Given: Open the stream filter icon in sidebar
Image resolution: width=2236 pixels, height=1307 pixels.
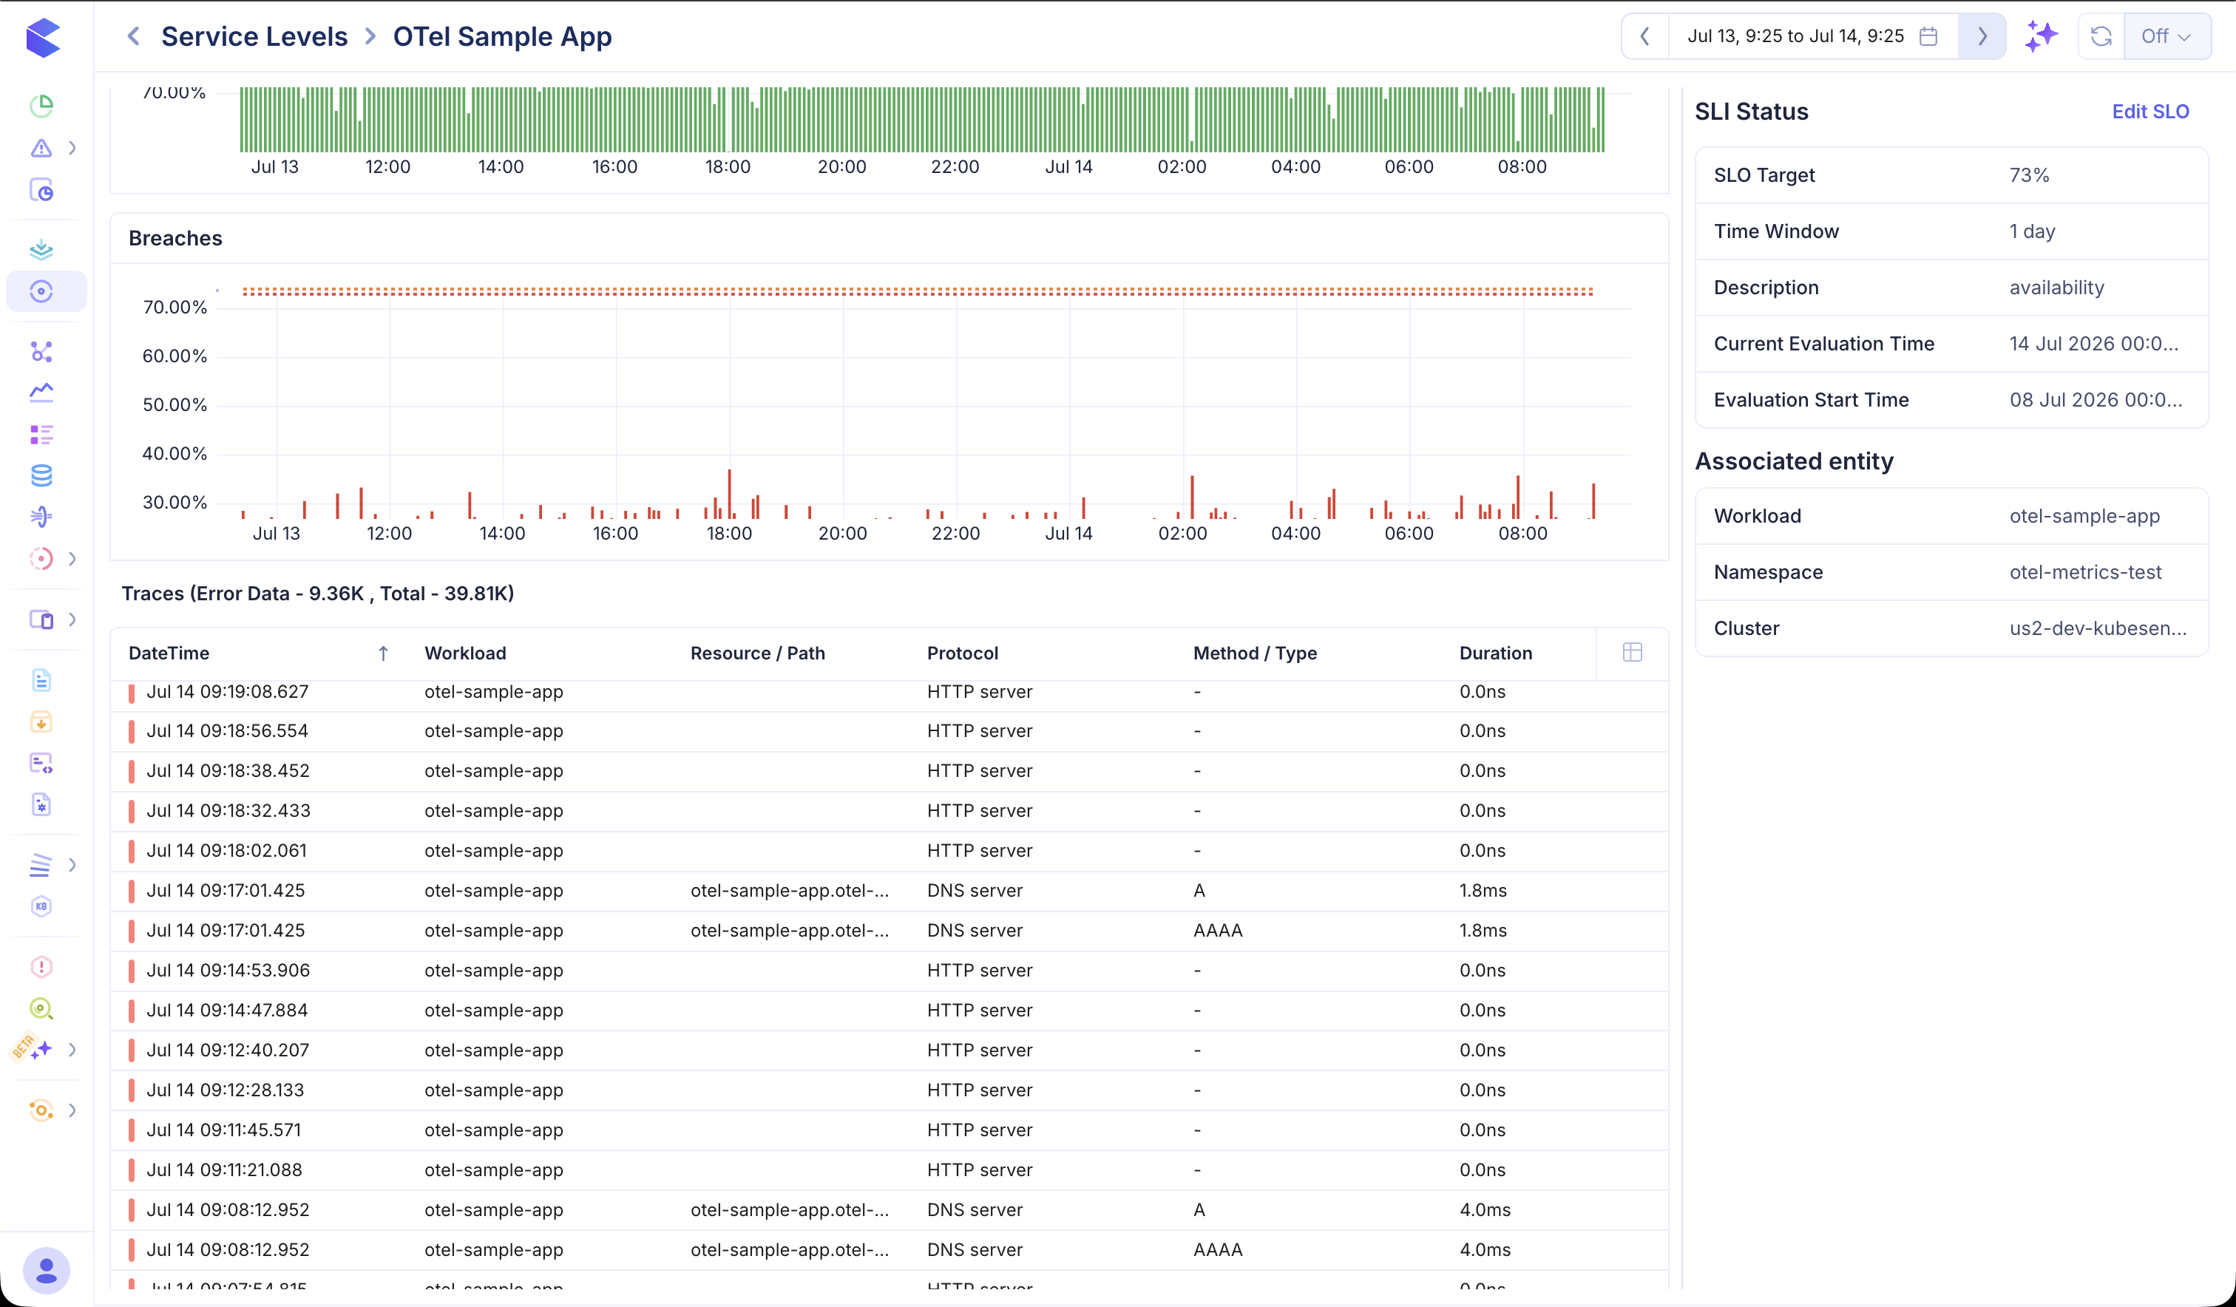Looking at the screenshot, I should click(x=41, y=517).
